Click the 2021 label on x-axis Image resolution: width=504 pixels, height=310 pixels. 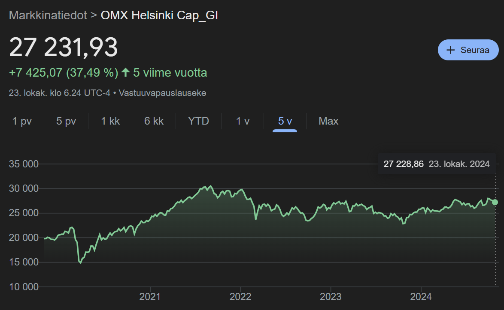(x=150, y=297)
